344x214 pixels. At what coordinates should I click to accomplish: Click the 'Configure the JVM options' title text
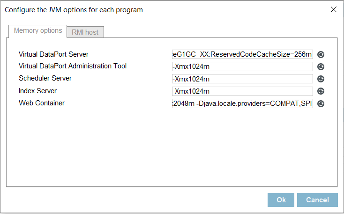click(74, 10)
